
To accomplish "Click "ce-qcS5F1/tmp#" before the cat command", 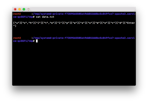I will 24,17.
